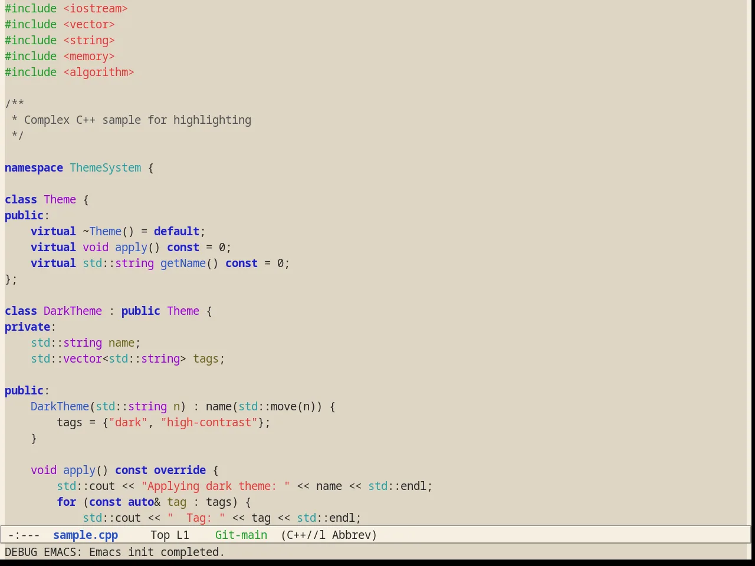Image resolution: width=755 pixels, height=566 pixels.
Task: Click the Top position indicator in mode line
Action: click(160, 535)
